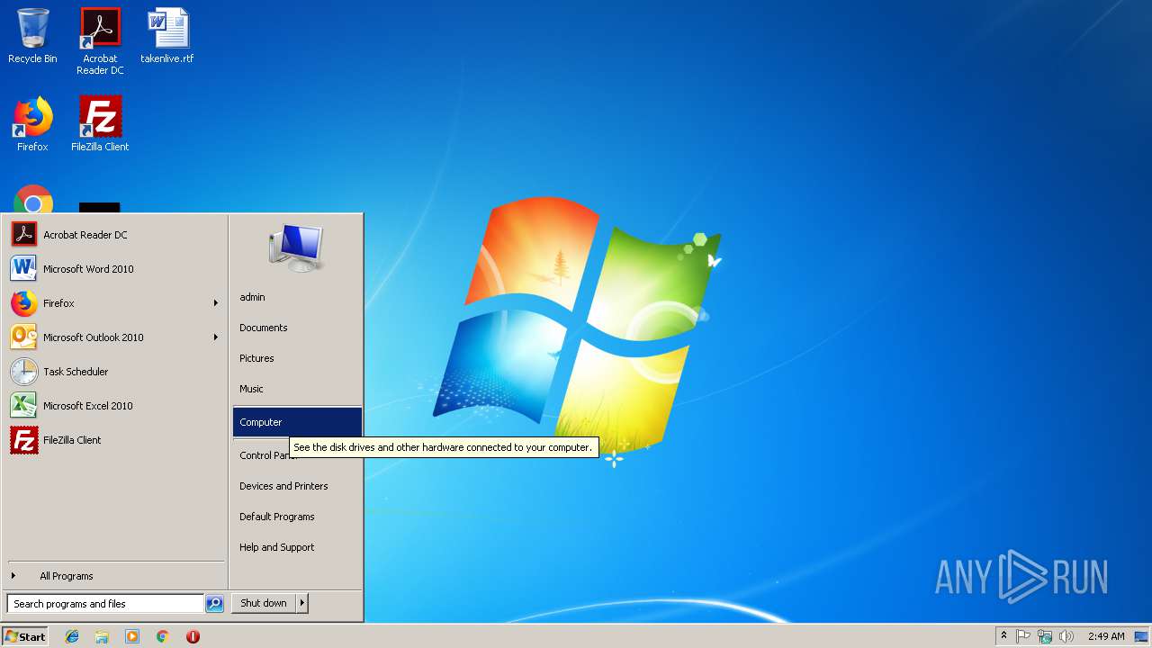Open Devices and Printers
The width and height of the screenshot is (1152, 648).
tap(283, 486)
